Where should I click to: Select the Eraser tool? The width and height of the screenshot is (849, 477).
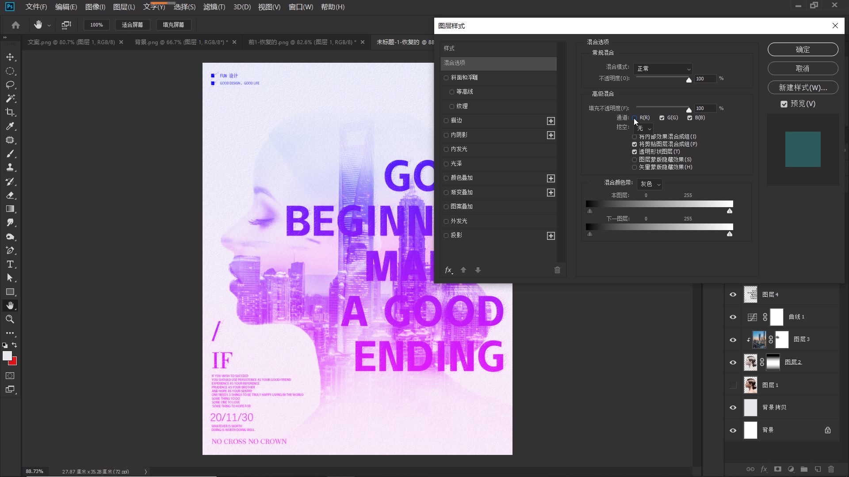pos(10,195)
